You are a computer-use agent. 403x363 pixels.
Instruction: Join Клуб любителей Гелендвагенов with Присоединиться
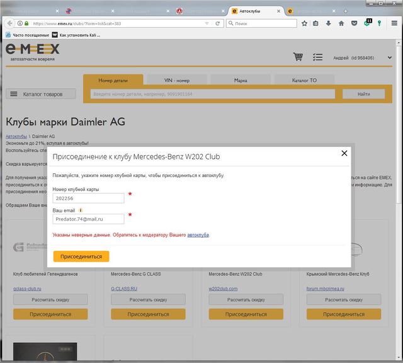(x=50, y=314)
